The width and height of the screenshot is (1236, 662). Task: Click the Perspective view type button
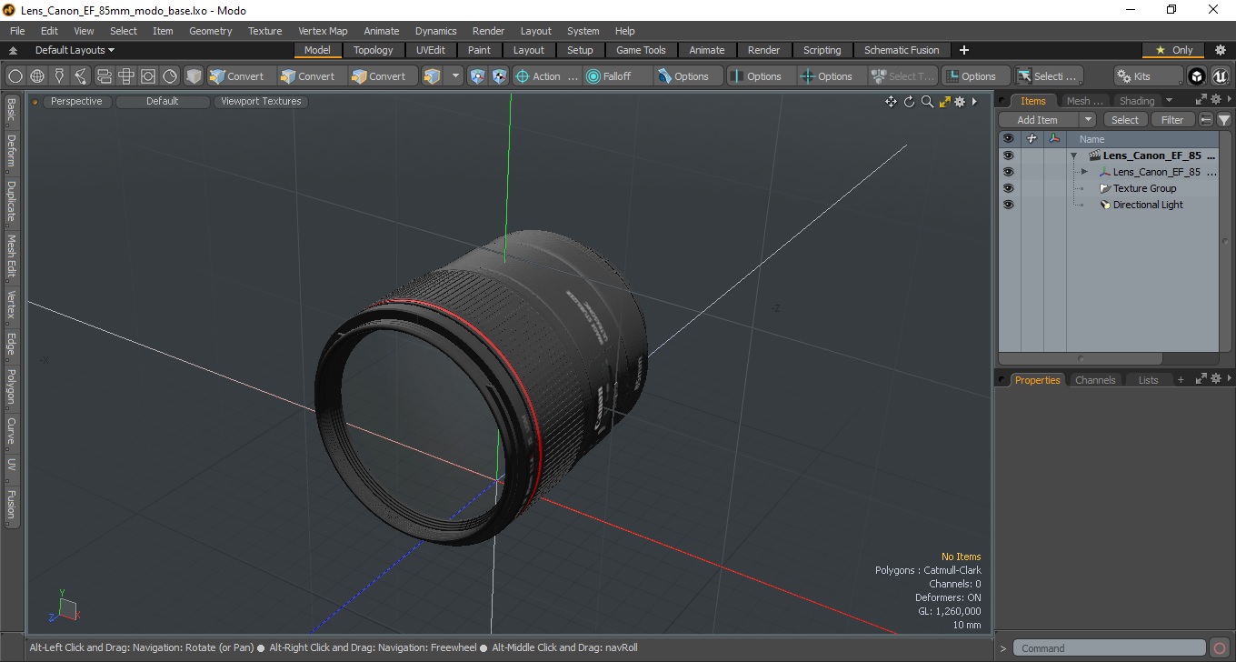[76, 101]
